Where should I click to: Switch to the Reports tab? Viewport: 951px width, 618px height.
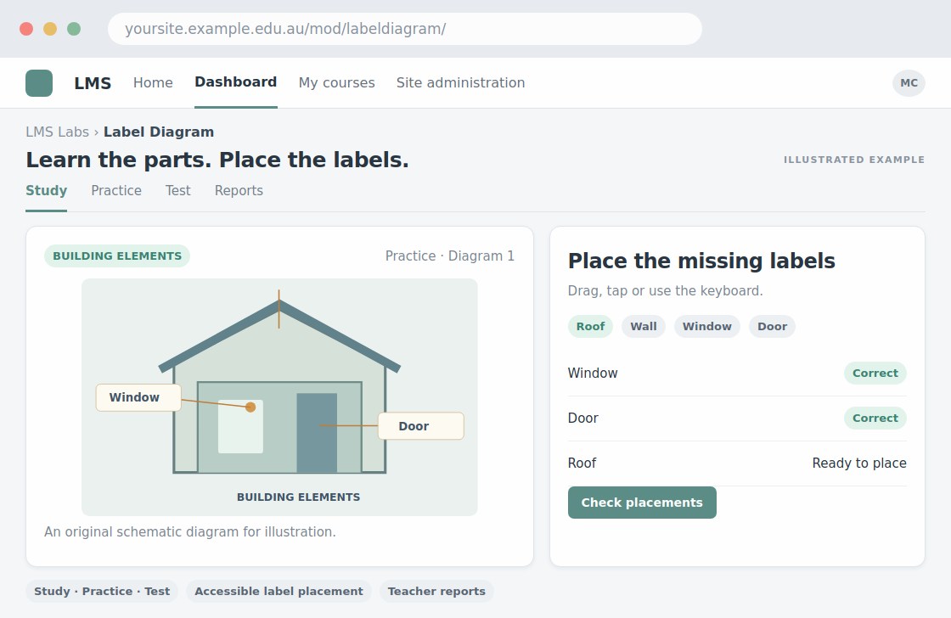(239, 190)
